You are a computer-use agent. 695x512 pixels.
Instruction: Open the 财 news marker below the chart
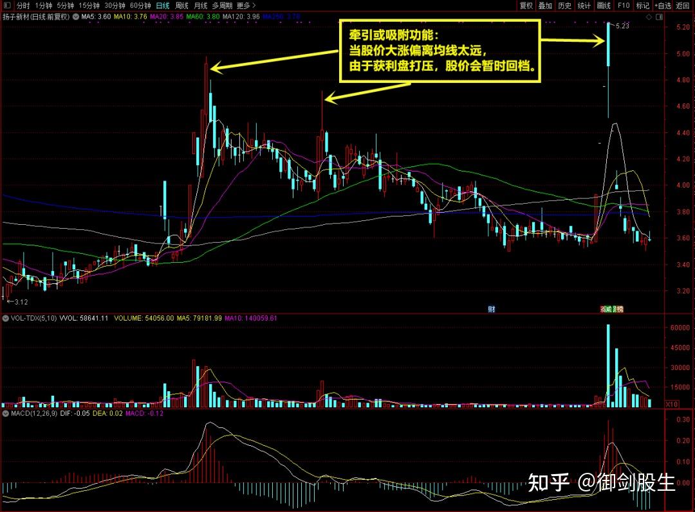coord(493,309)
